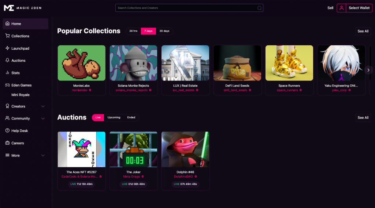Screen dimensions: 375x208
Task: Click See All for Popular Collections
Action: tap(363, 31)
